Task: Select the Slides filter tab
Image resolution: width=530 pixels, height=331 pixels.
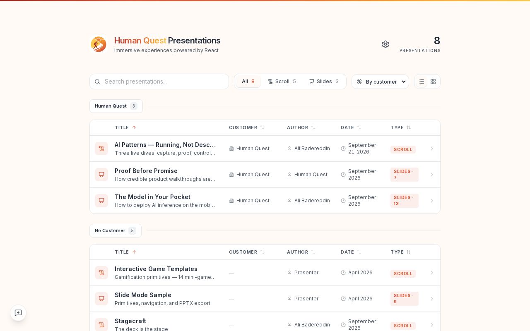Action: coord(324,82)
